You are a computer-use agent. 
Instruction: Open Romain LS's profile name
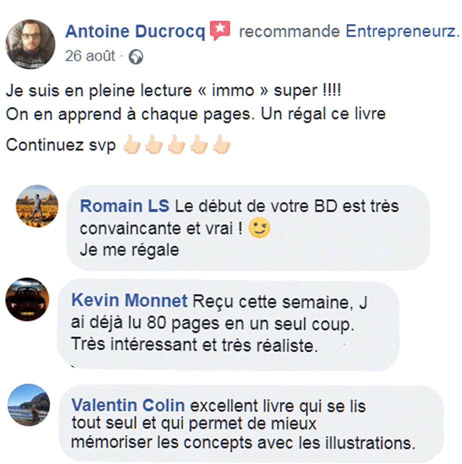(124, 206)
